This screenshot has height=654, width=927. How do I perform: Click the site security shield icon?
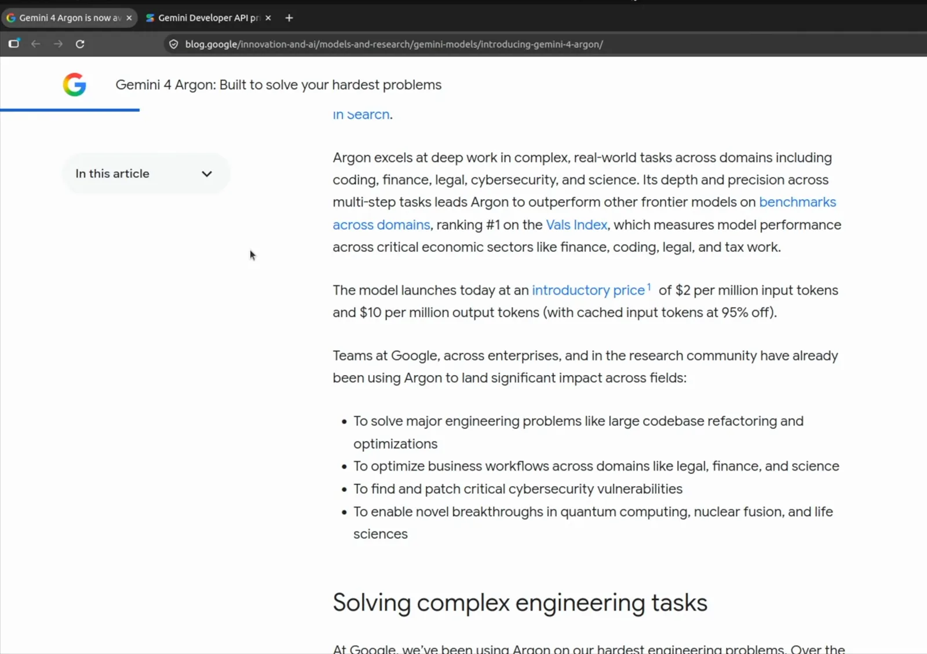pos(173,44)
